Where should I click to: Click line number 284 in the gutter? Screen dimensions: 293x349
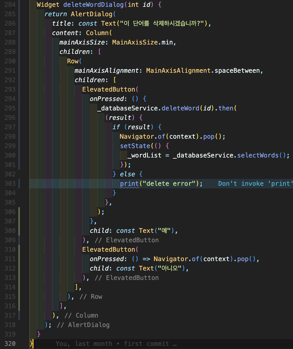pos(10,5)
